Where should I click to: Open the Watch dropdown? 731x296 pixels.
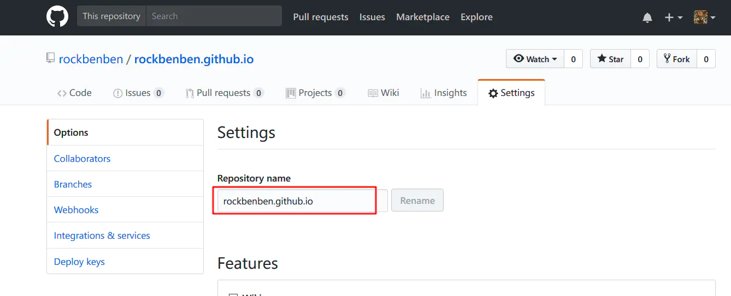(x=535, y=59)
